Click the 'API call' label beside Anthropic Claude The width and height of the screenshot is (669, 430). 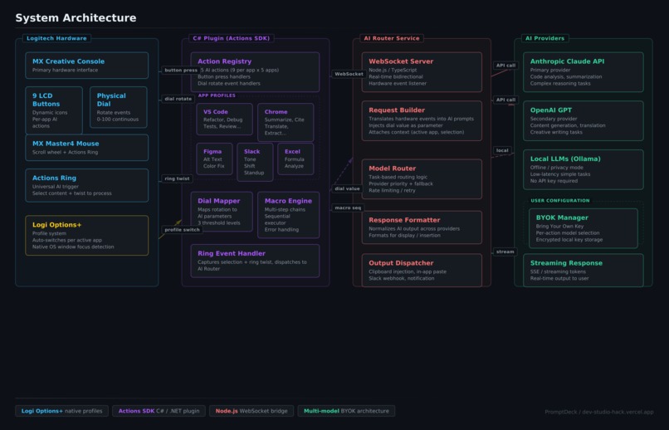505,66
